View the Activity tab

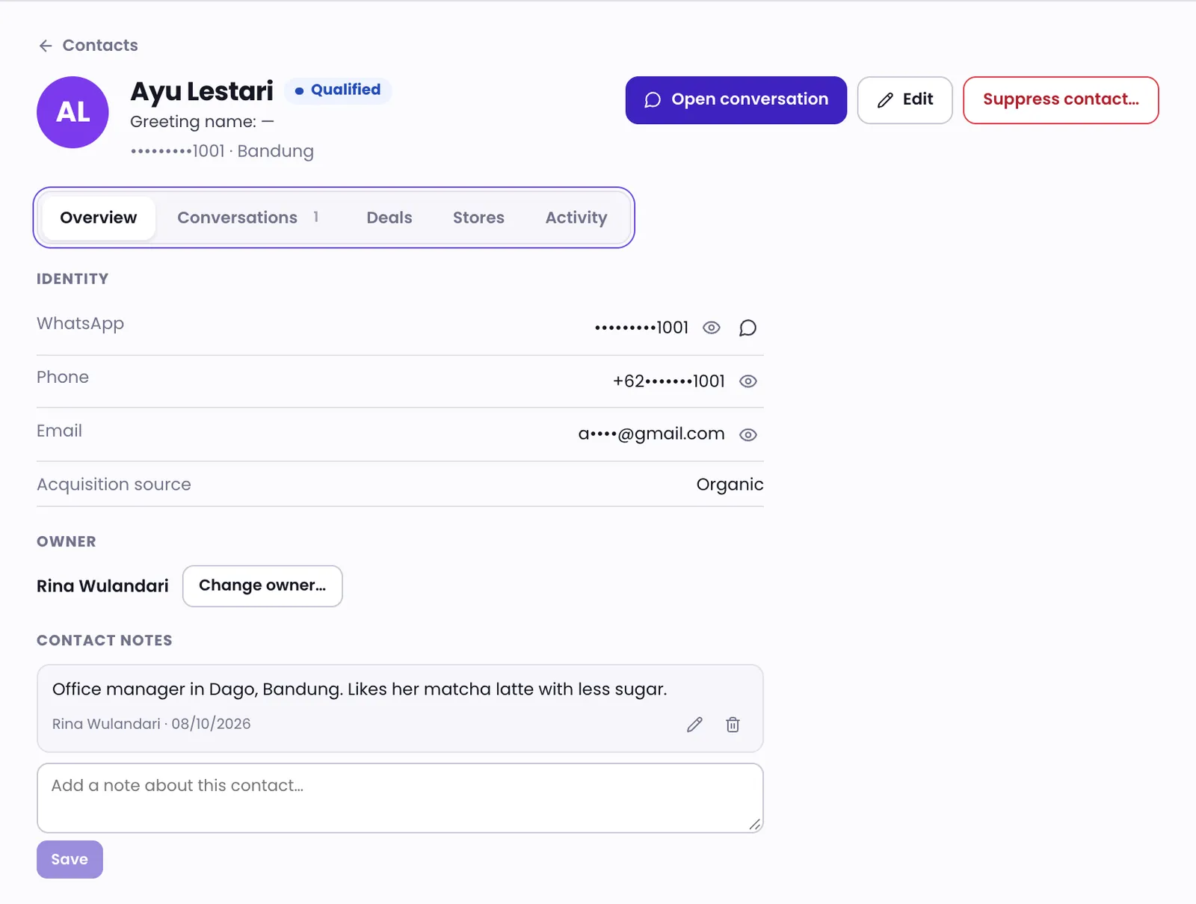point(576,218)
